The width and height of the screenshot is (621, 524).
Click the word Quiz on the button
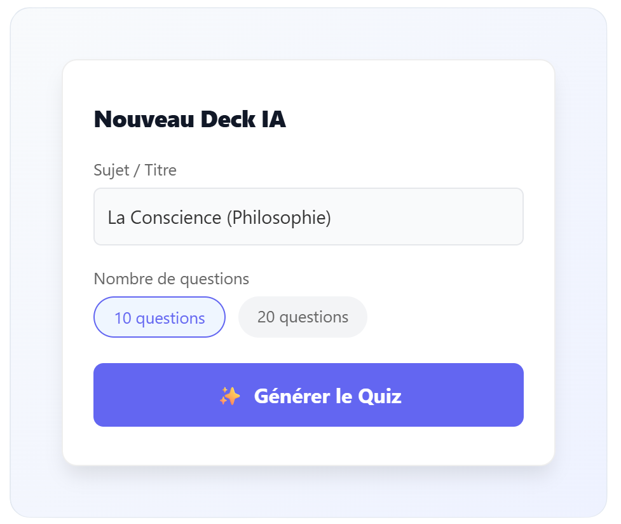coord(381,395)
